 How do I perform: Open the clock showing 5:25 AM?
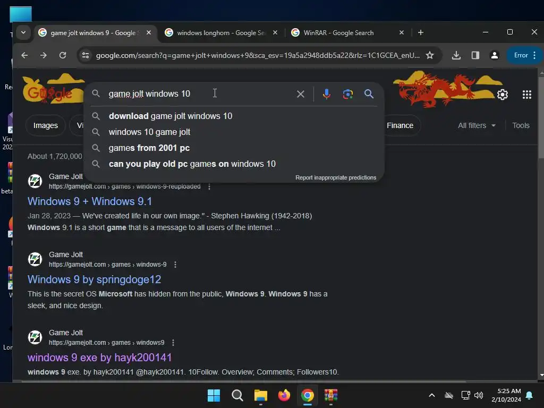506,395
